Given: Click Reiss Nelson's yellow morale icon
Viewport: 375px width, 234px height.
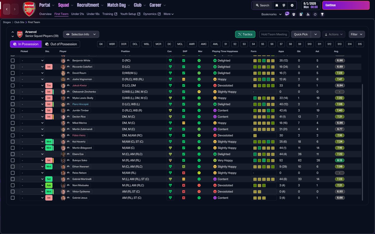Looking at the screenshot, I should click(199, 173).
